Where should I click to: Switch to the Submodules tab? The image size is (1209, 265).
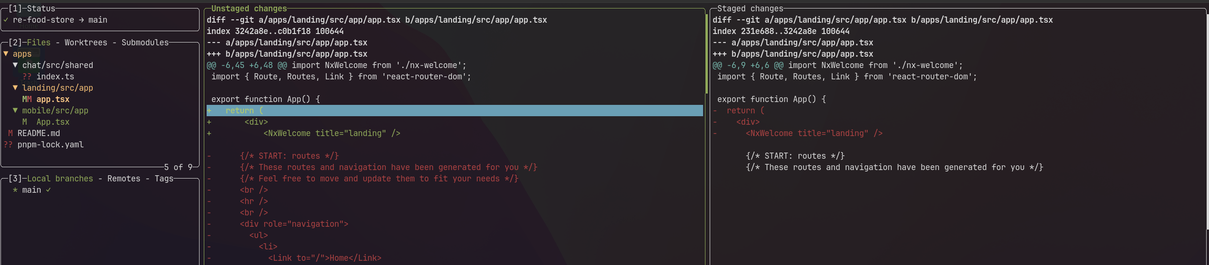coord(145,43)
